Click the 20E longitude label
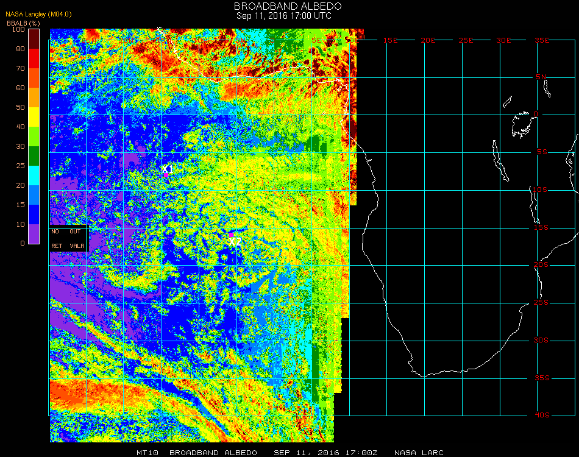The height and width of the screenshot is (457, 579). click(428, 40)
